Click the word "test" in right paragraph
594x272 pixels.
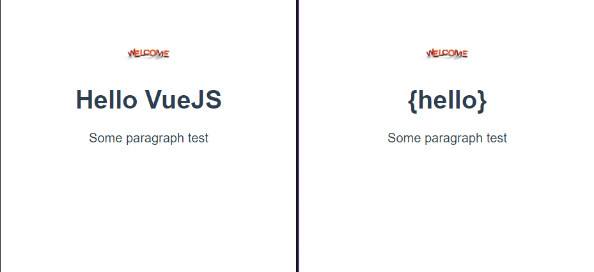497,138
